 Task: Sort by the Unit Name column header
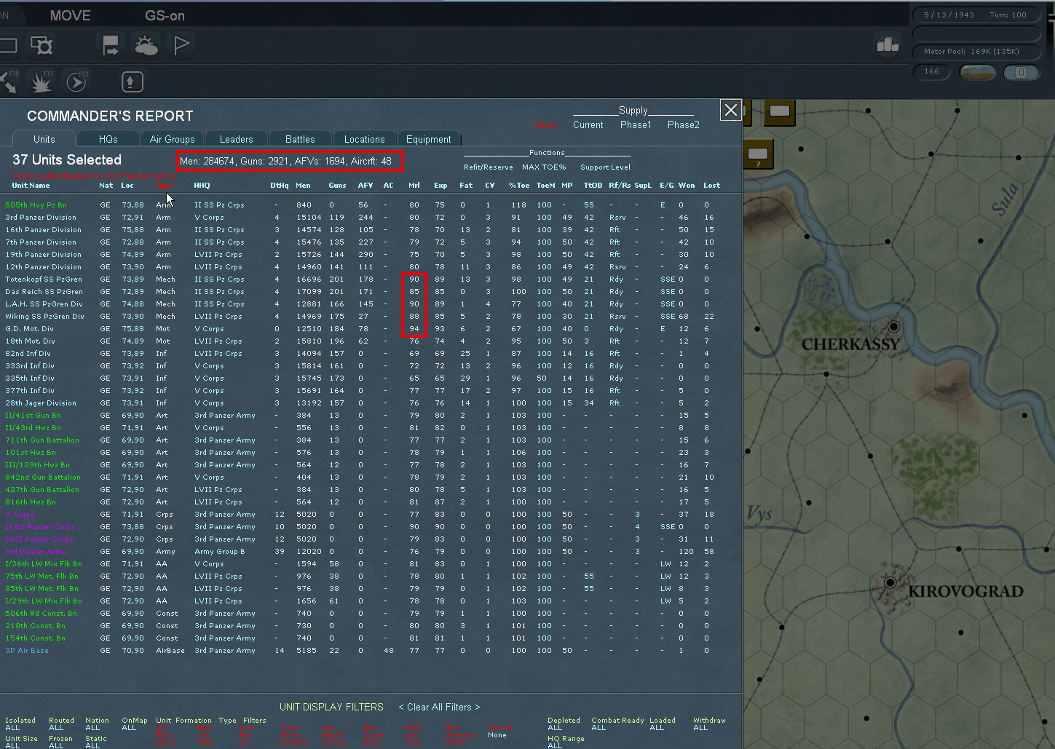pos(31,185)
